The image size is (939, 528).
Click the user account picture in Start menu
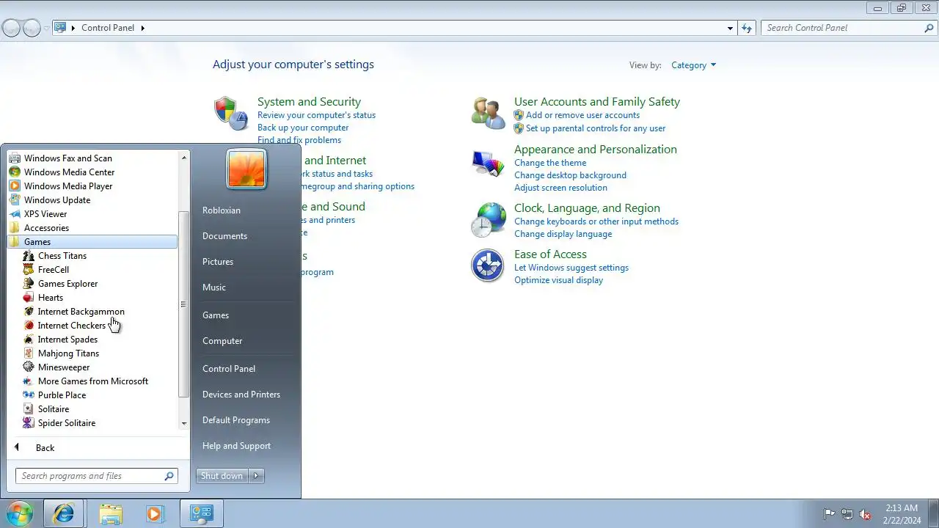pyautogui.click(x=246, y=169)
